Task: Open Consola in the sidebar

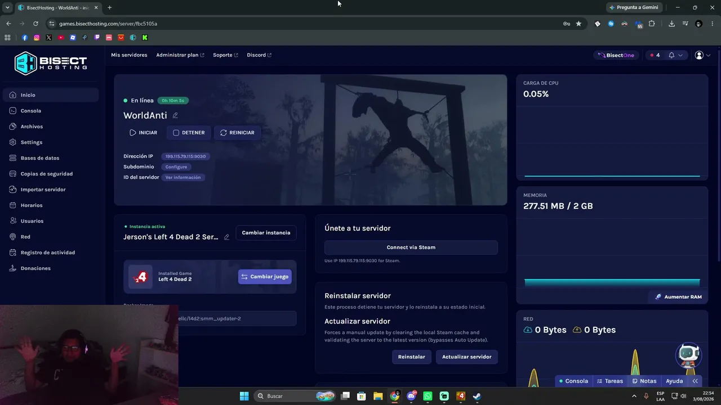Action: pyautogui.click(x=51, y=111)
